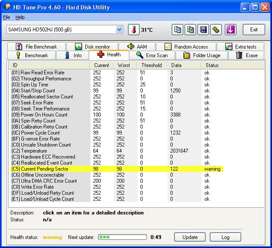Sort by the Current column header

tap(102, 65)
